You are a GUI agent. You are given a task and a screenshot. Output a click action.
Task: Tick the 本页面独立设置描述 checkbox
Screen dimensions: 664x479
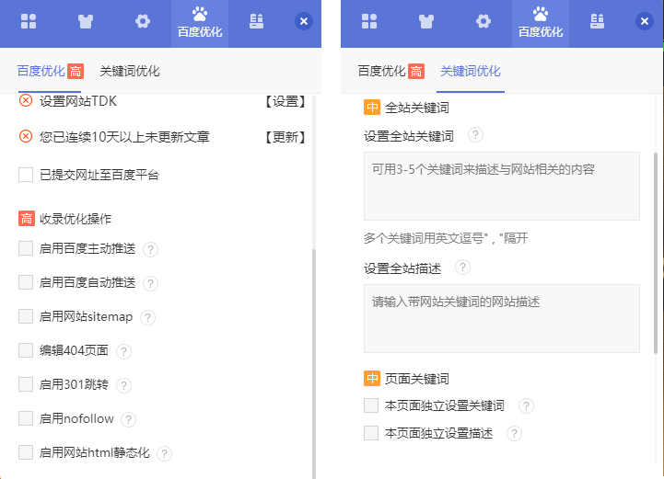371,433
